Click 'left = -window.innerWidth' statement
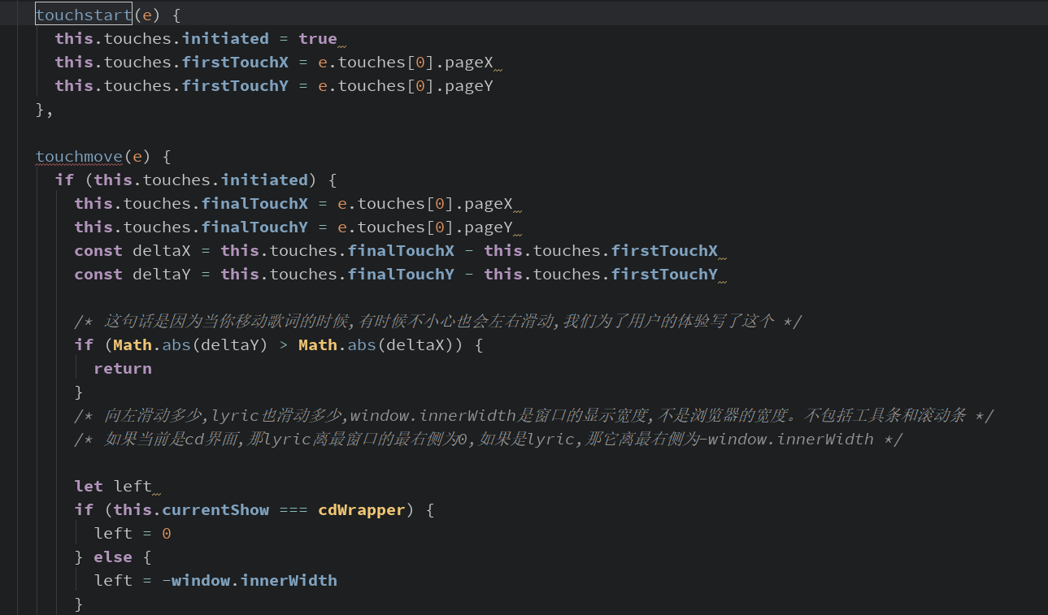This screenshot has height=615, width=1048. tap(215, 580)
